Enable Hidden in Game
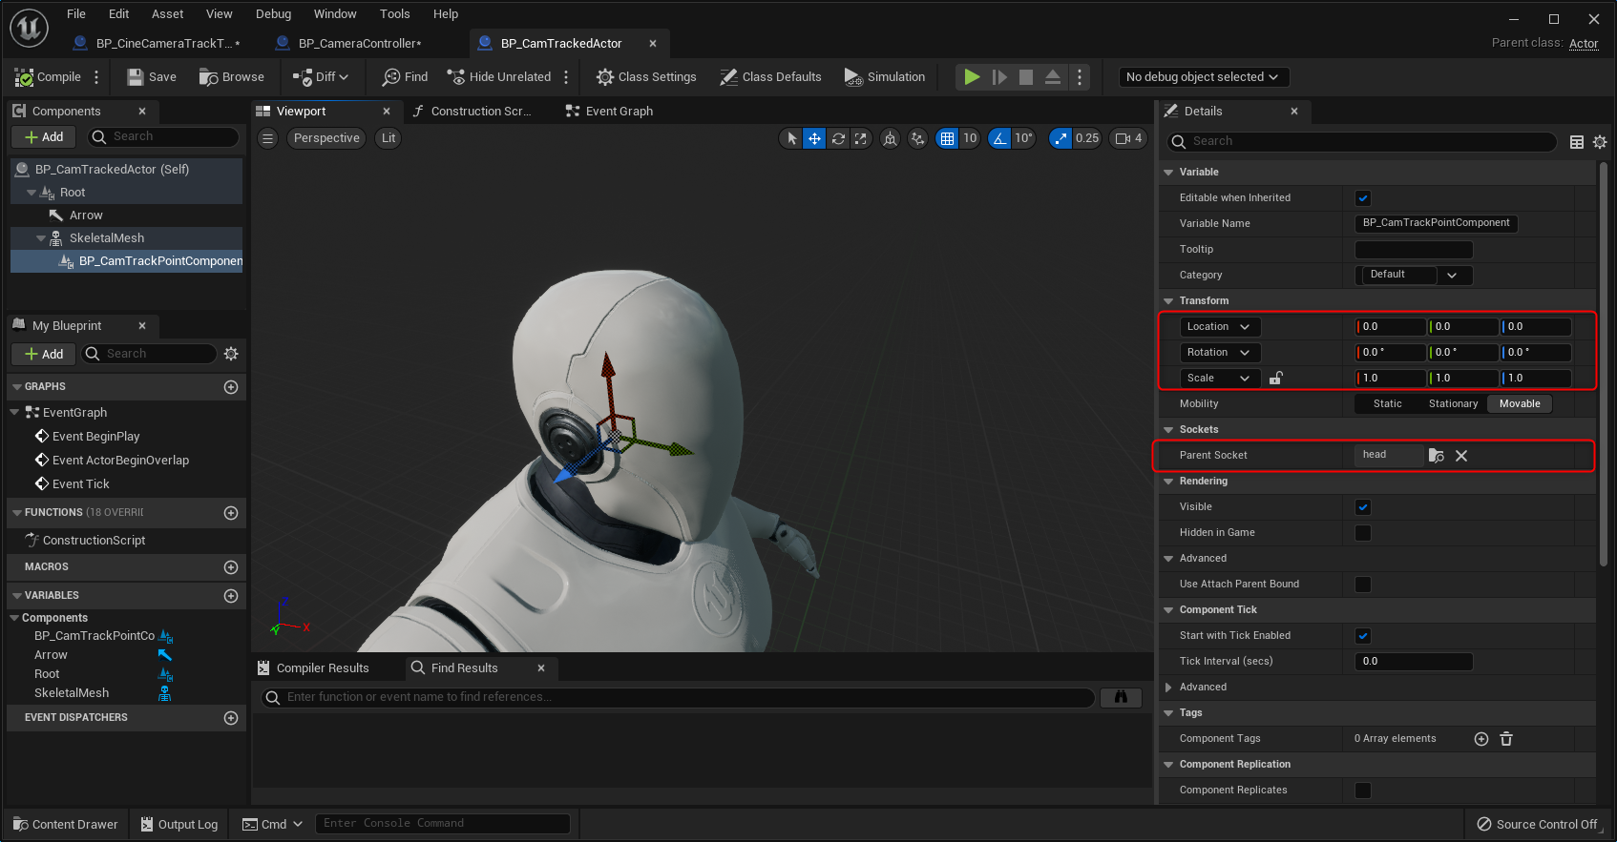Screen dimensions: 1617x842 (1363, 533)
